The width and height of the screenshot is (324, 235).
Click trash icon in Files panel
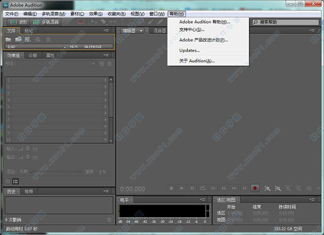[48, 39]
